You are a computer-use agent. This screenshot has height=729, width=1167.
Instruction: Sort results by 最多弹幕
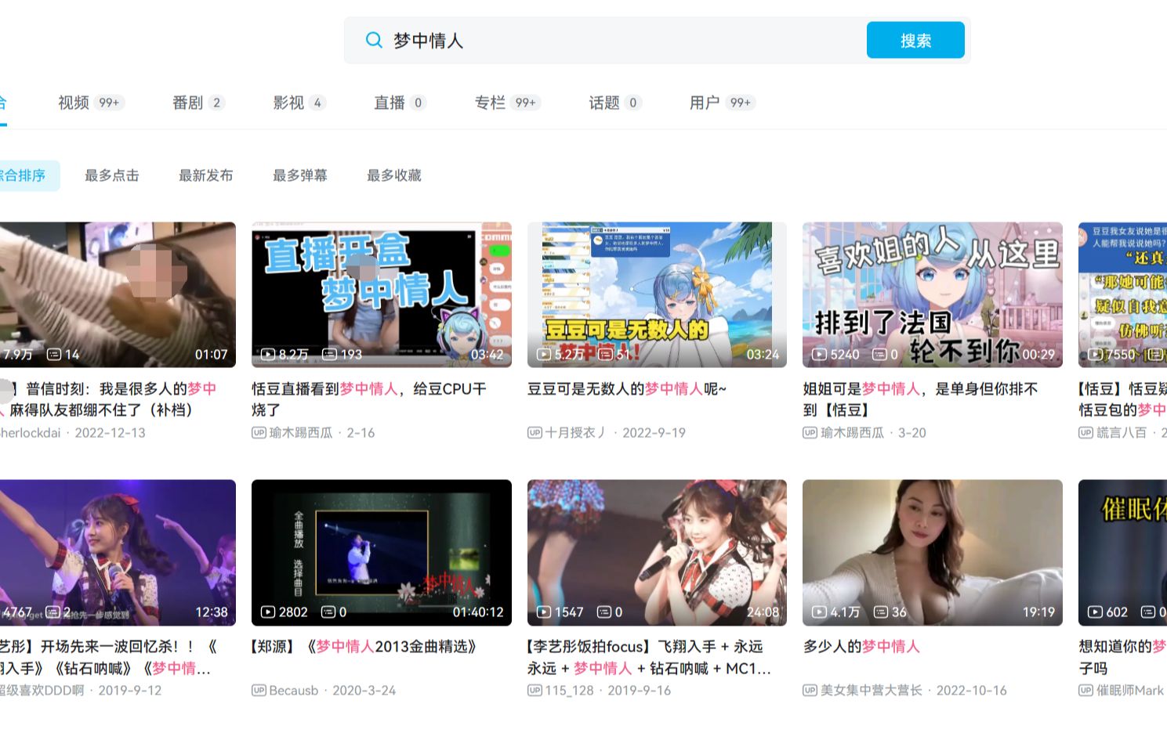(300, 175)
